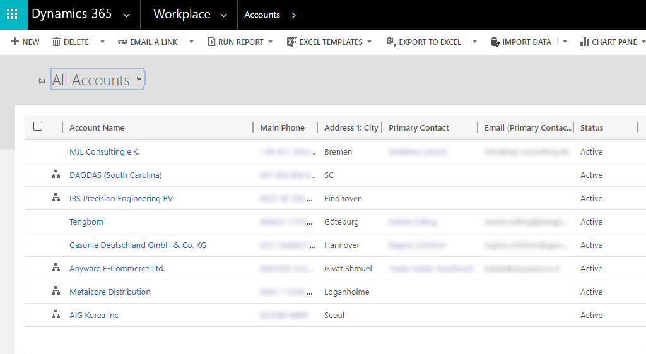Click hierarchy icon for DAODAS (South Carolina)
Image resolution: width=646 pixels, height=354 pixels.
tap(56, 175)
